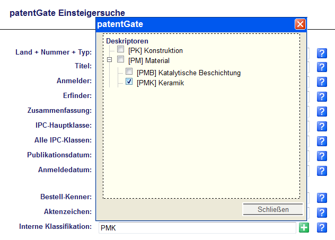Click help icon for Aktenzeichen
Viewport: 335px width, 240px height.
[322, 212]
